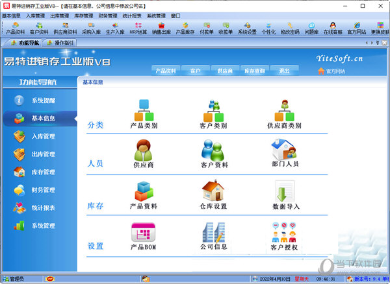
Task: Click 修改密码 toolbar icon
Action: pyautogui.click(x=290, y=29)
